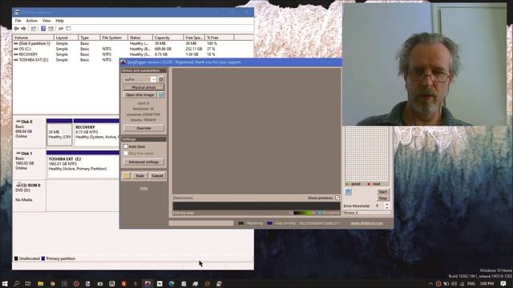Open the Action menu in Disk Management
Viewport: 513px width, 288px height.
[x=32, y=21]
